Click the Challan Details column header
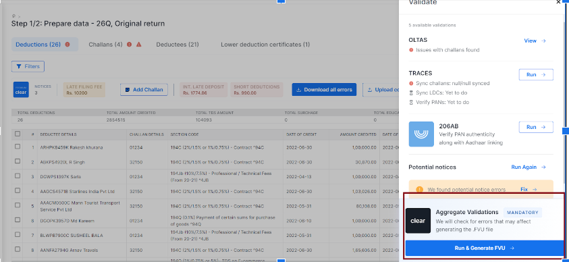Viewport: 569px width, 262px height. (x=146, y=134)
